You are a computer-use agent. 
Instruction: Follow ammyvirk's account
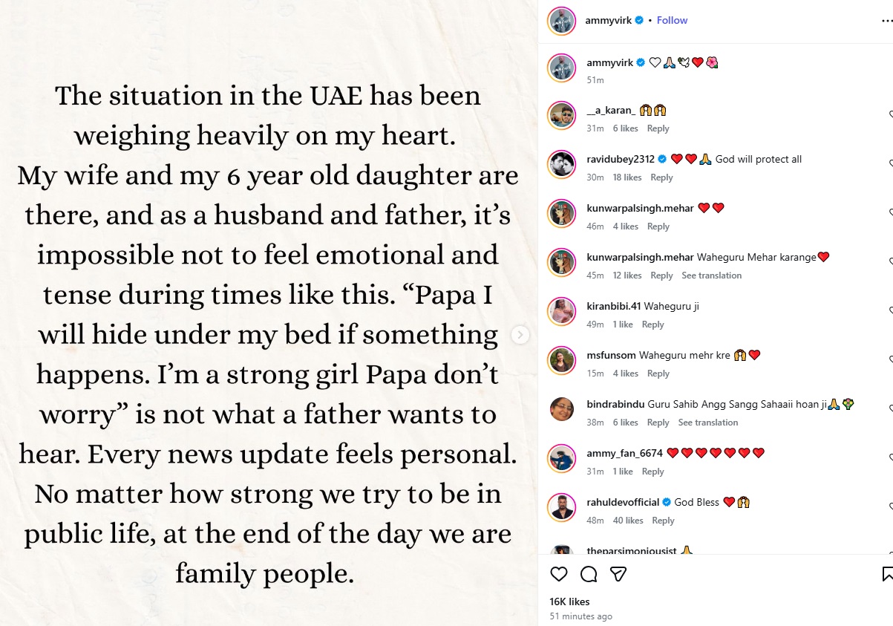pyautogui.click(x=672, y=21)
